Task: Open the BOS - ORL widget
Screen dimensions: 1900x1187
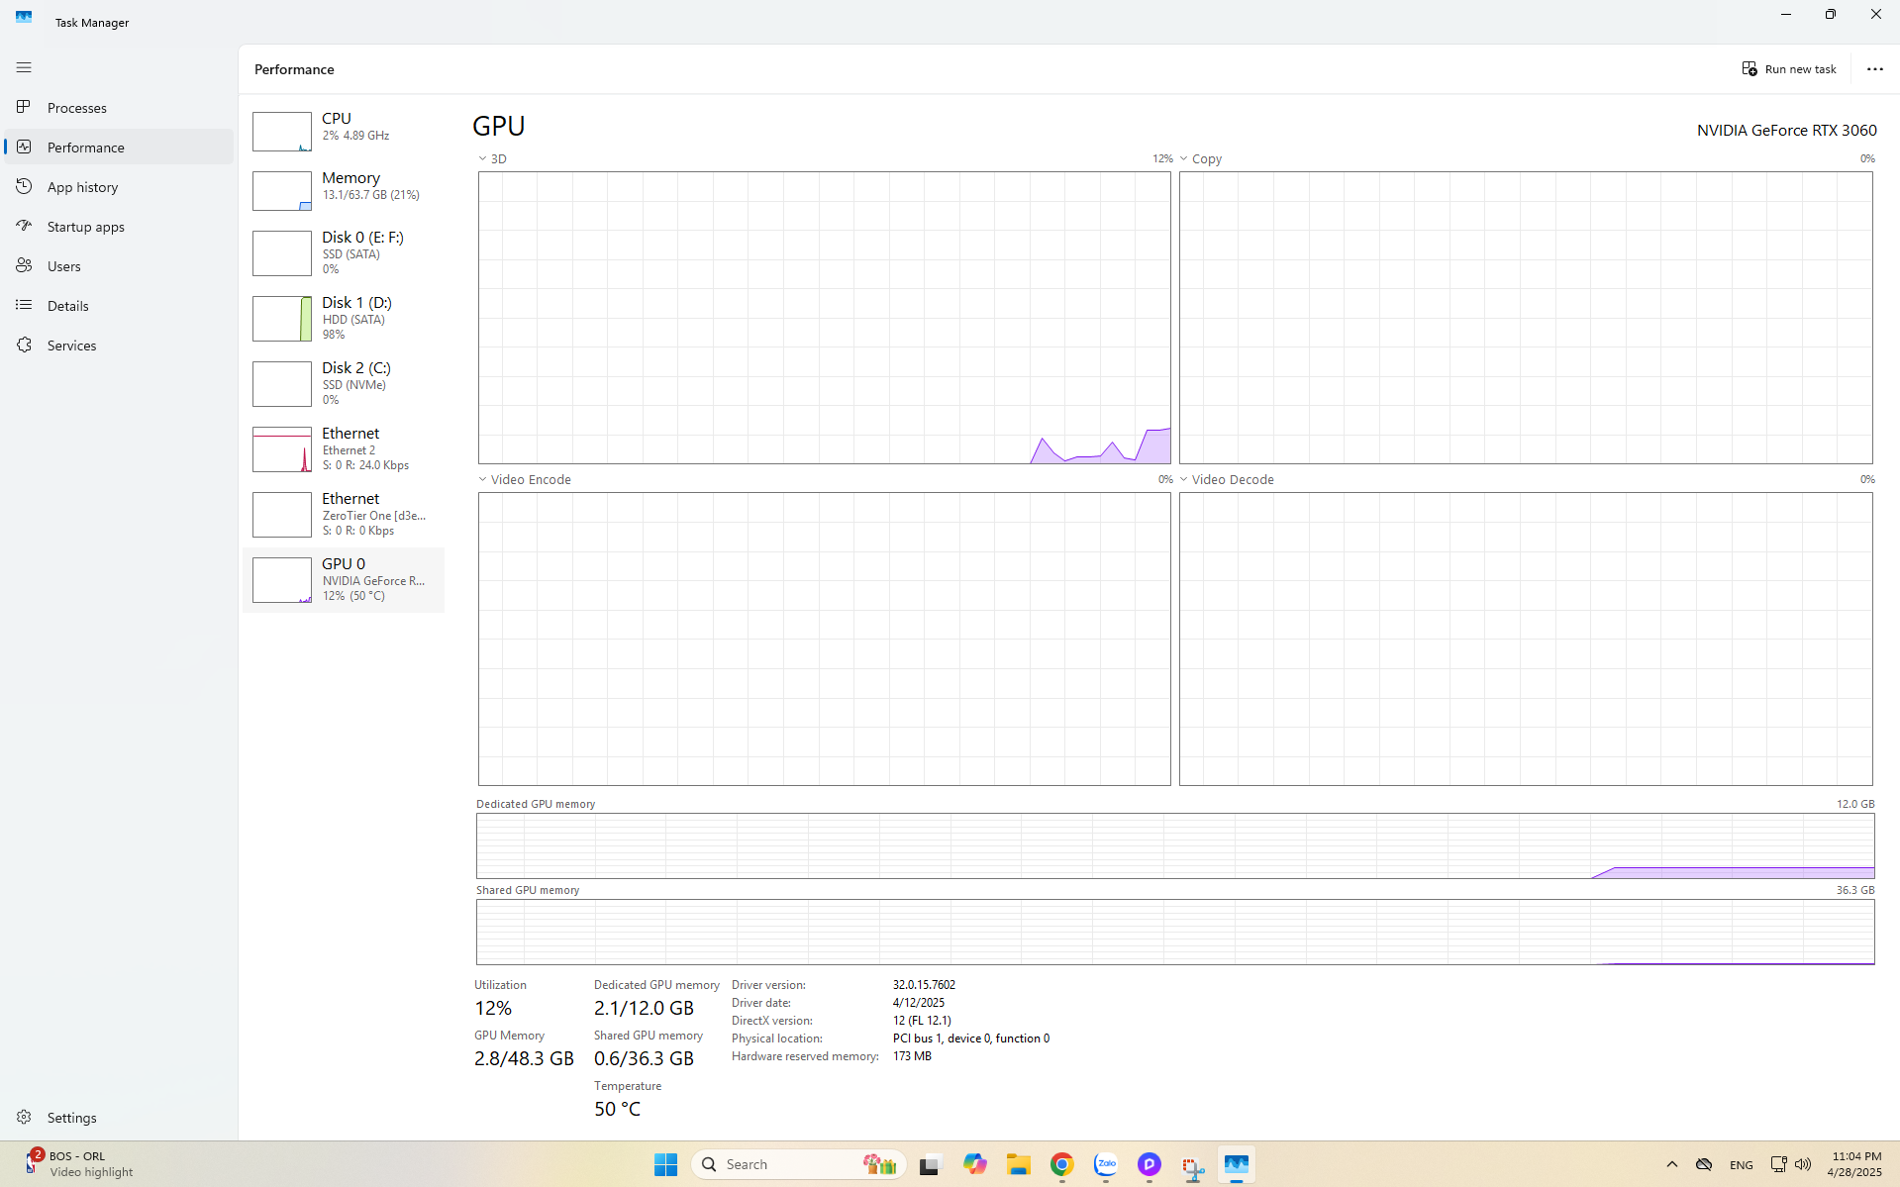Action: tap(79, 1164)
